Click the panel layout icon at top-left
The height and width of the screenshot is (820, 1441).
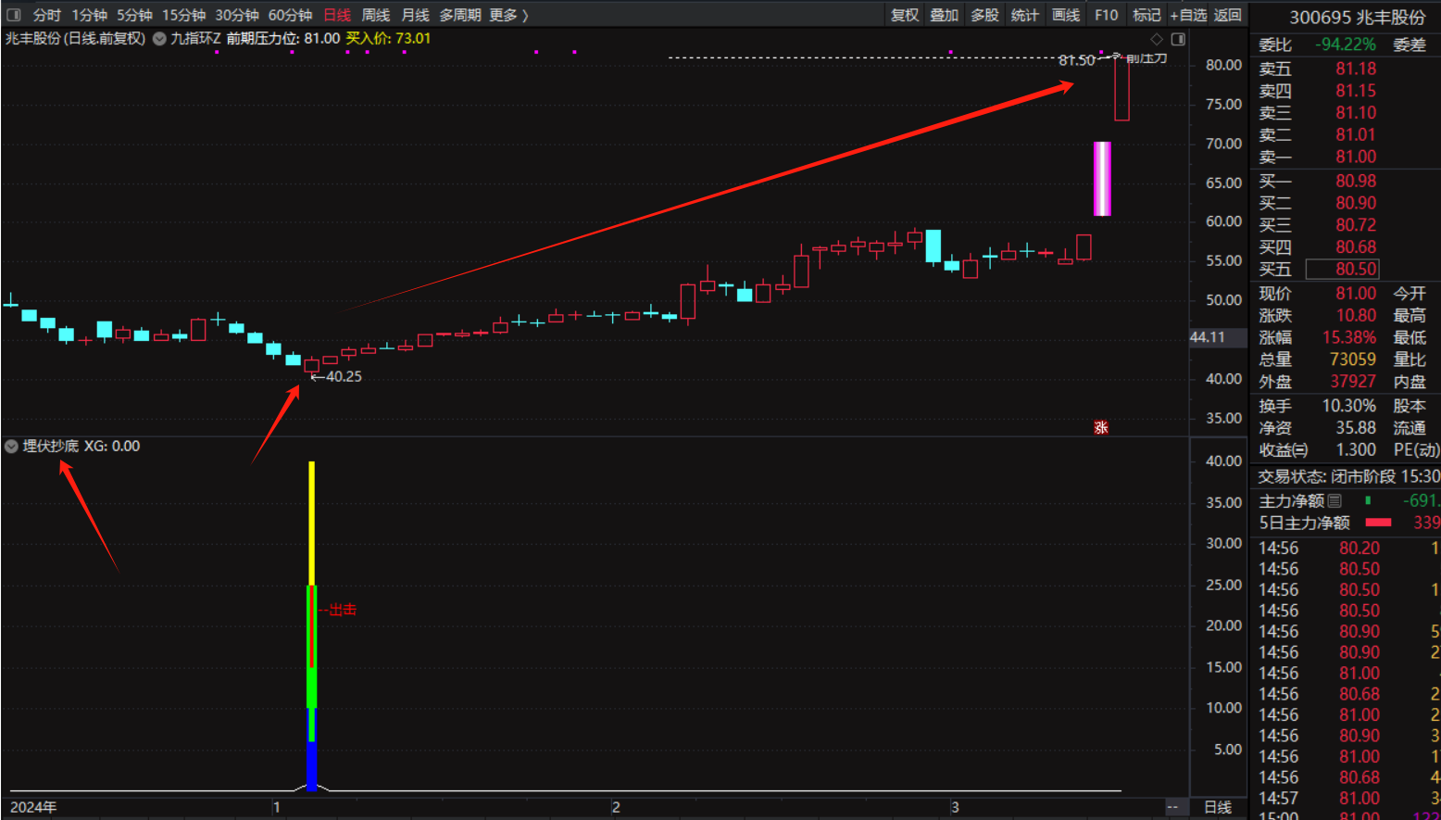point(13,15)
